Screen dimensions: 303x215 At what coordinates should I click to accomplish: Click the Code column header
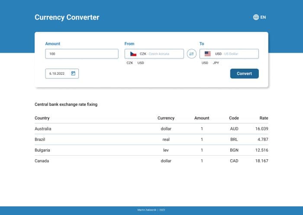(x=234, y=118)
